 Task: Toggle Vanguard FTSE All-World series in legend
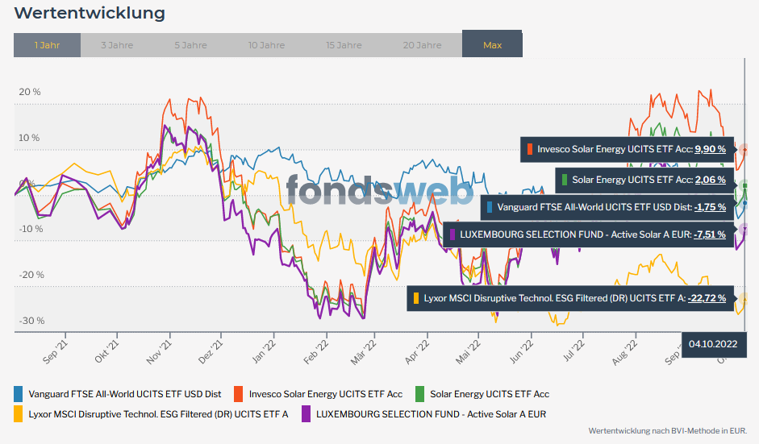pyautogui.click(x=124, y=394)
